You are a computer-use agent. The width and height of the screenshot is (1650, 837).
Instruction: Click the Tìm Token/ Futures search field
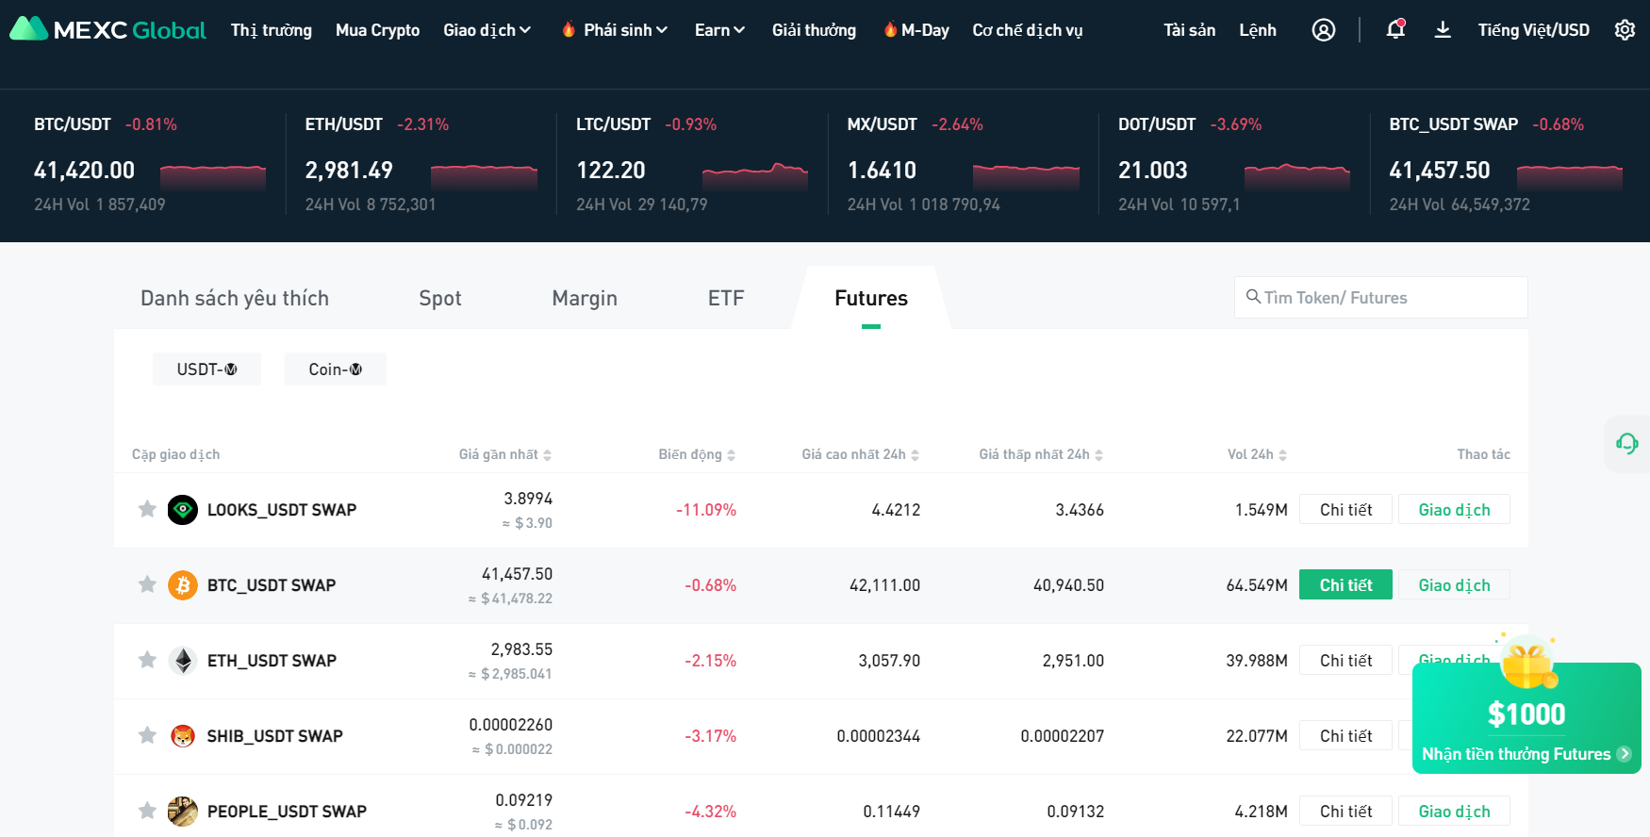click(1381, 298)
